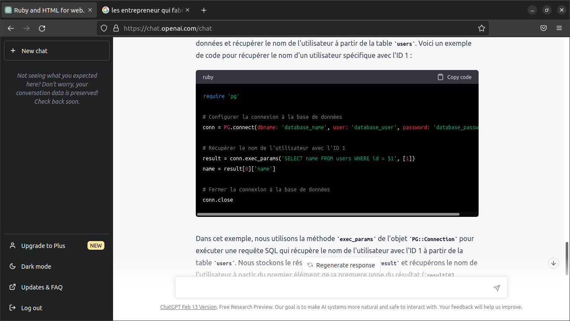Open the ChatGPT Feb 13 Version link
Viewport: 570px width, 321px height.
(188, 307)
